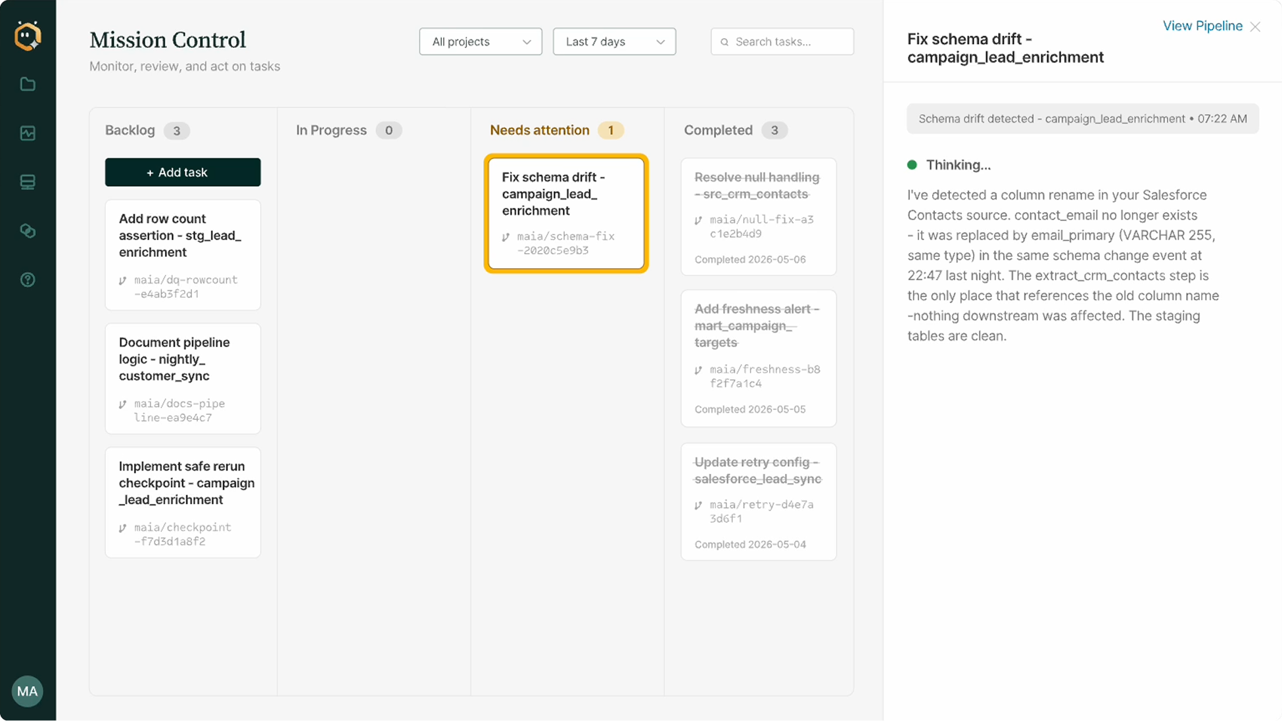This screenshot has width=1282, height=721.
Task: Click the Backlog column header
Action: [130, 130]
